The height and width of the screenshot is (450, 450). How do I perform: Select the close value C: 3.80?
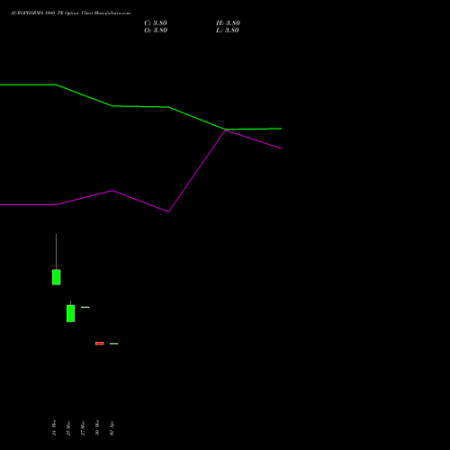[156, 23]
